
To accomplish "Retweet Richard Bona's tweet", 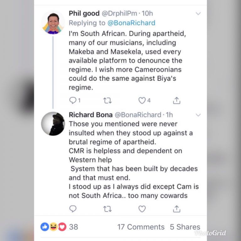I will pos(107,209).
